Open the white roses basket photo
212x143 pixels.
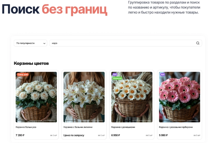(36, 97)
